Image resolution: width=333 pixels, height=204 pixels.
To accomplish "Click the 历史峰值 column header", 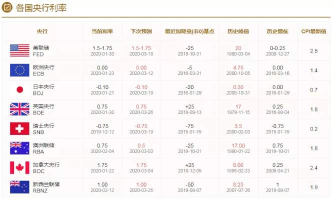I will coord(238,31).
